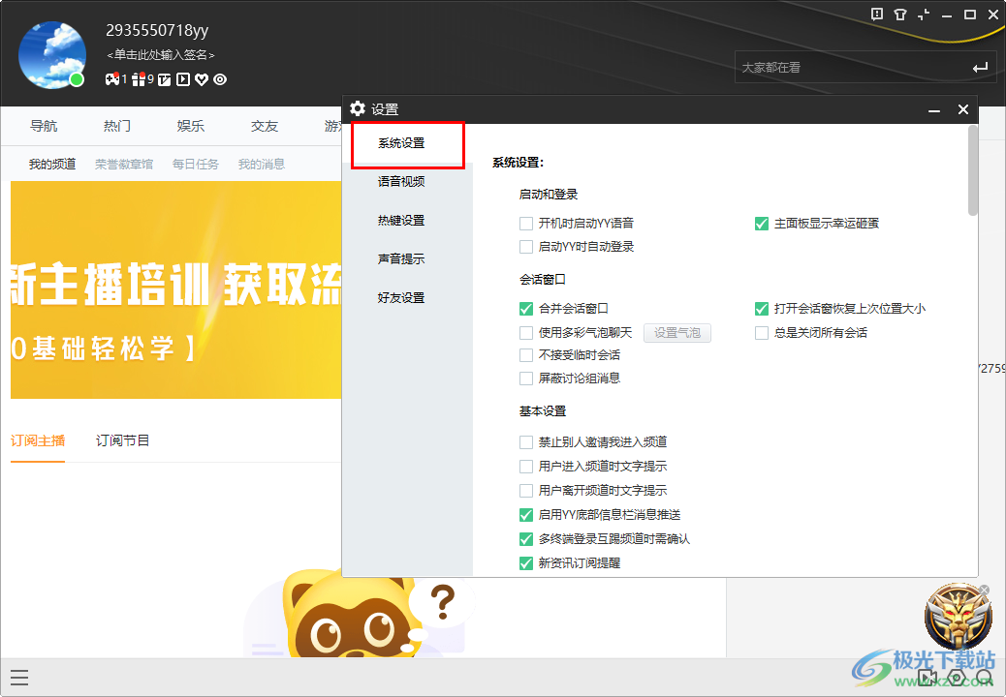1006x697 pixels.
Task: Click the eye icon under username
Action: pos(220,79)
